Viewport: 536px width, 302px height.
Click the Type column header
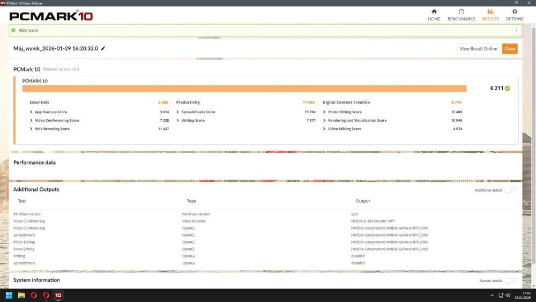(x=191, y=201)
